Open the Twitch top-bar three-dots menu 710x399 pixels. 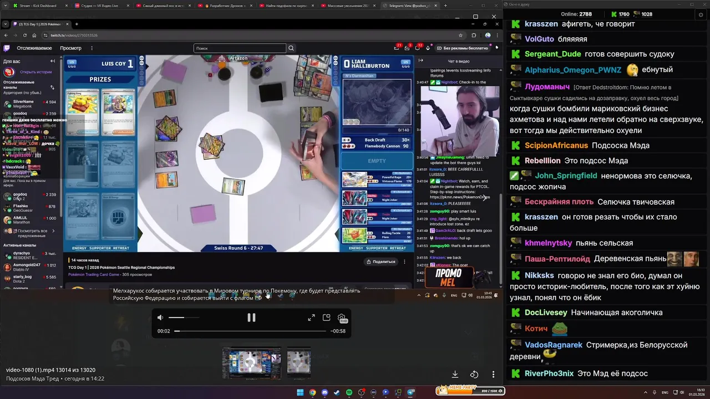92,48
